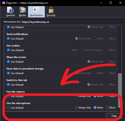125x121 pixels.
Task: Click the 'Share the screen' heading
Action: pyautogui.click(x=16, y=57)
